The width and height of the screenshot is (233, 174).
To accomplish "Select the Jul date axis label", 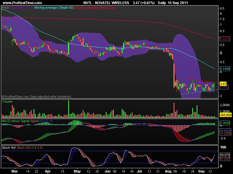I will [x=139, y=171].
